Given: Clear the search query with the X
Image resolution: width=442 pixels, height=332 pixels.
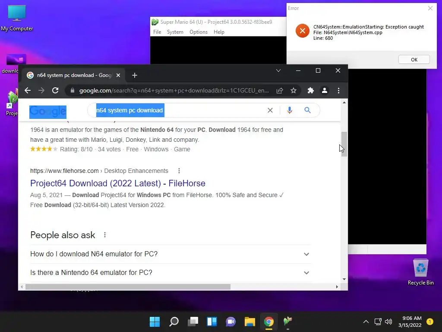Looking at the screenshot, I should pyautogui.click(x=270, y=110).
